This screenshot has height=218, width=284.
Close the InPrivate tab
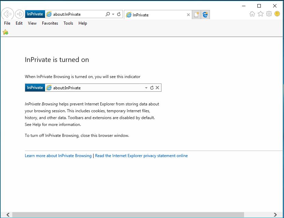[x=188, y=15]
